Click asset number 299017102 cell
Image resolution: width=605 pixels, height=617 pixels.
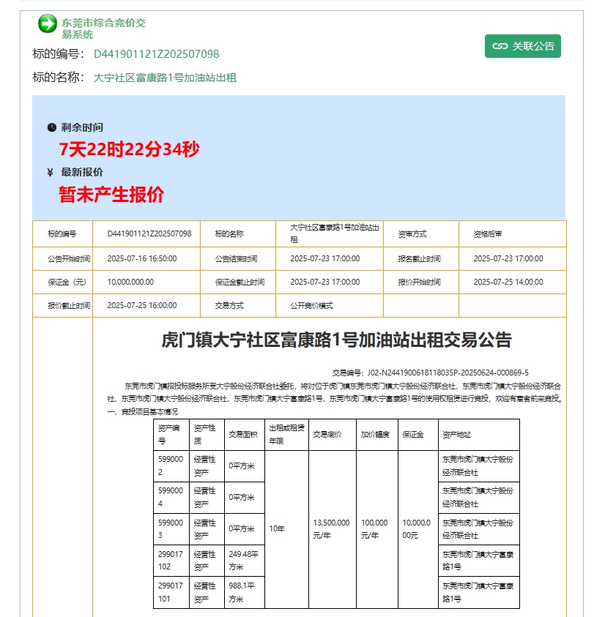tap(171, 561)
